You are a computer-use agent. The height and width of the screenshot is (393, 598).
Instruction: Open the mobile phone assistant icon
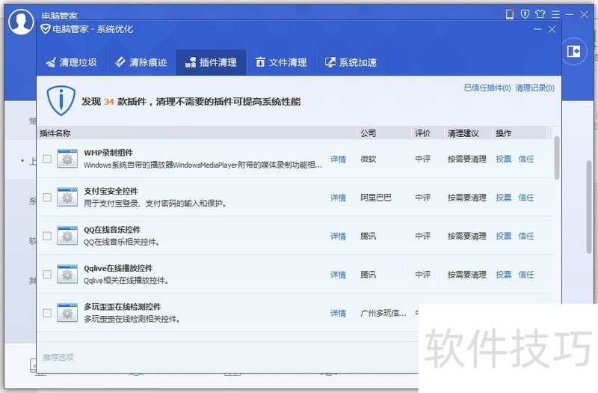pyautogui.click(x=510, y=14)
